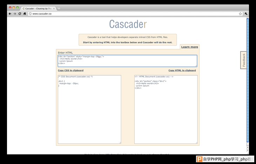Click the Enter HTML textbox resize handle

point(196,66)
